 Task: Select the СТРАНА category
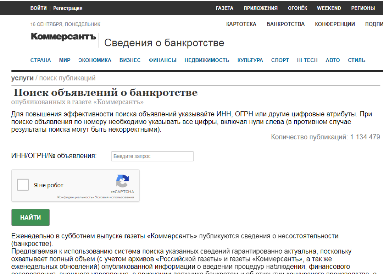pyautogui.click(x=41, y=60)
